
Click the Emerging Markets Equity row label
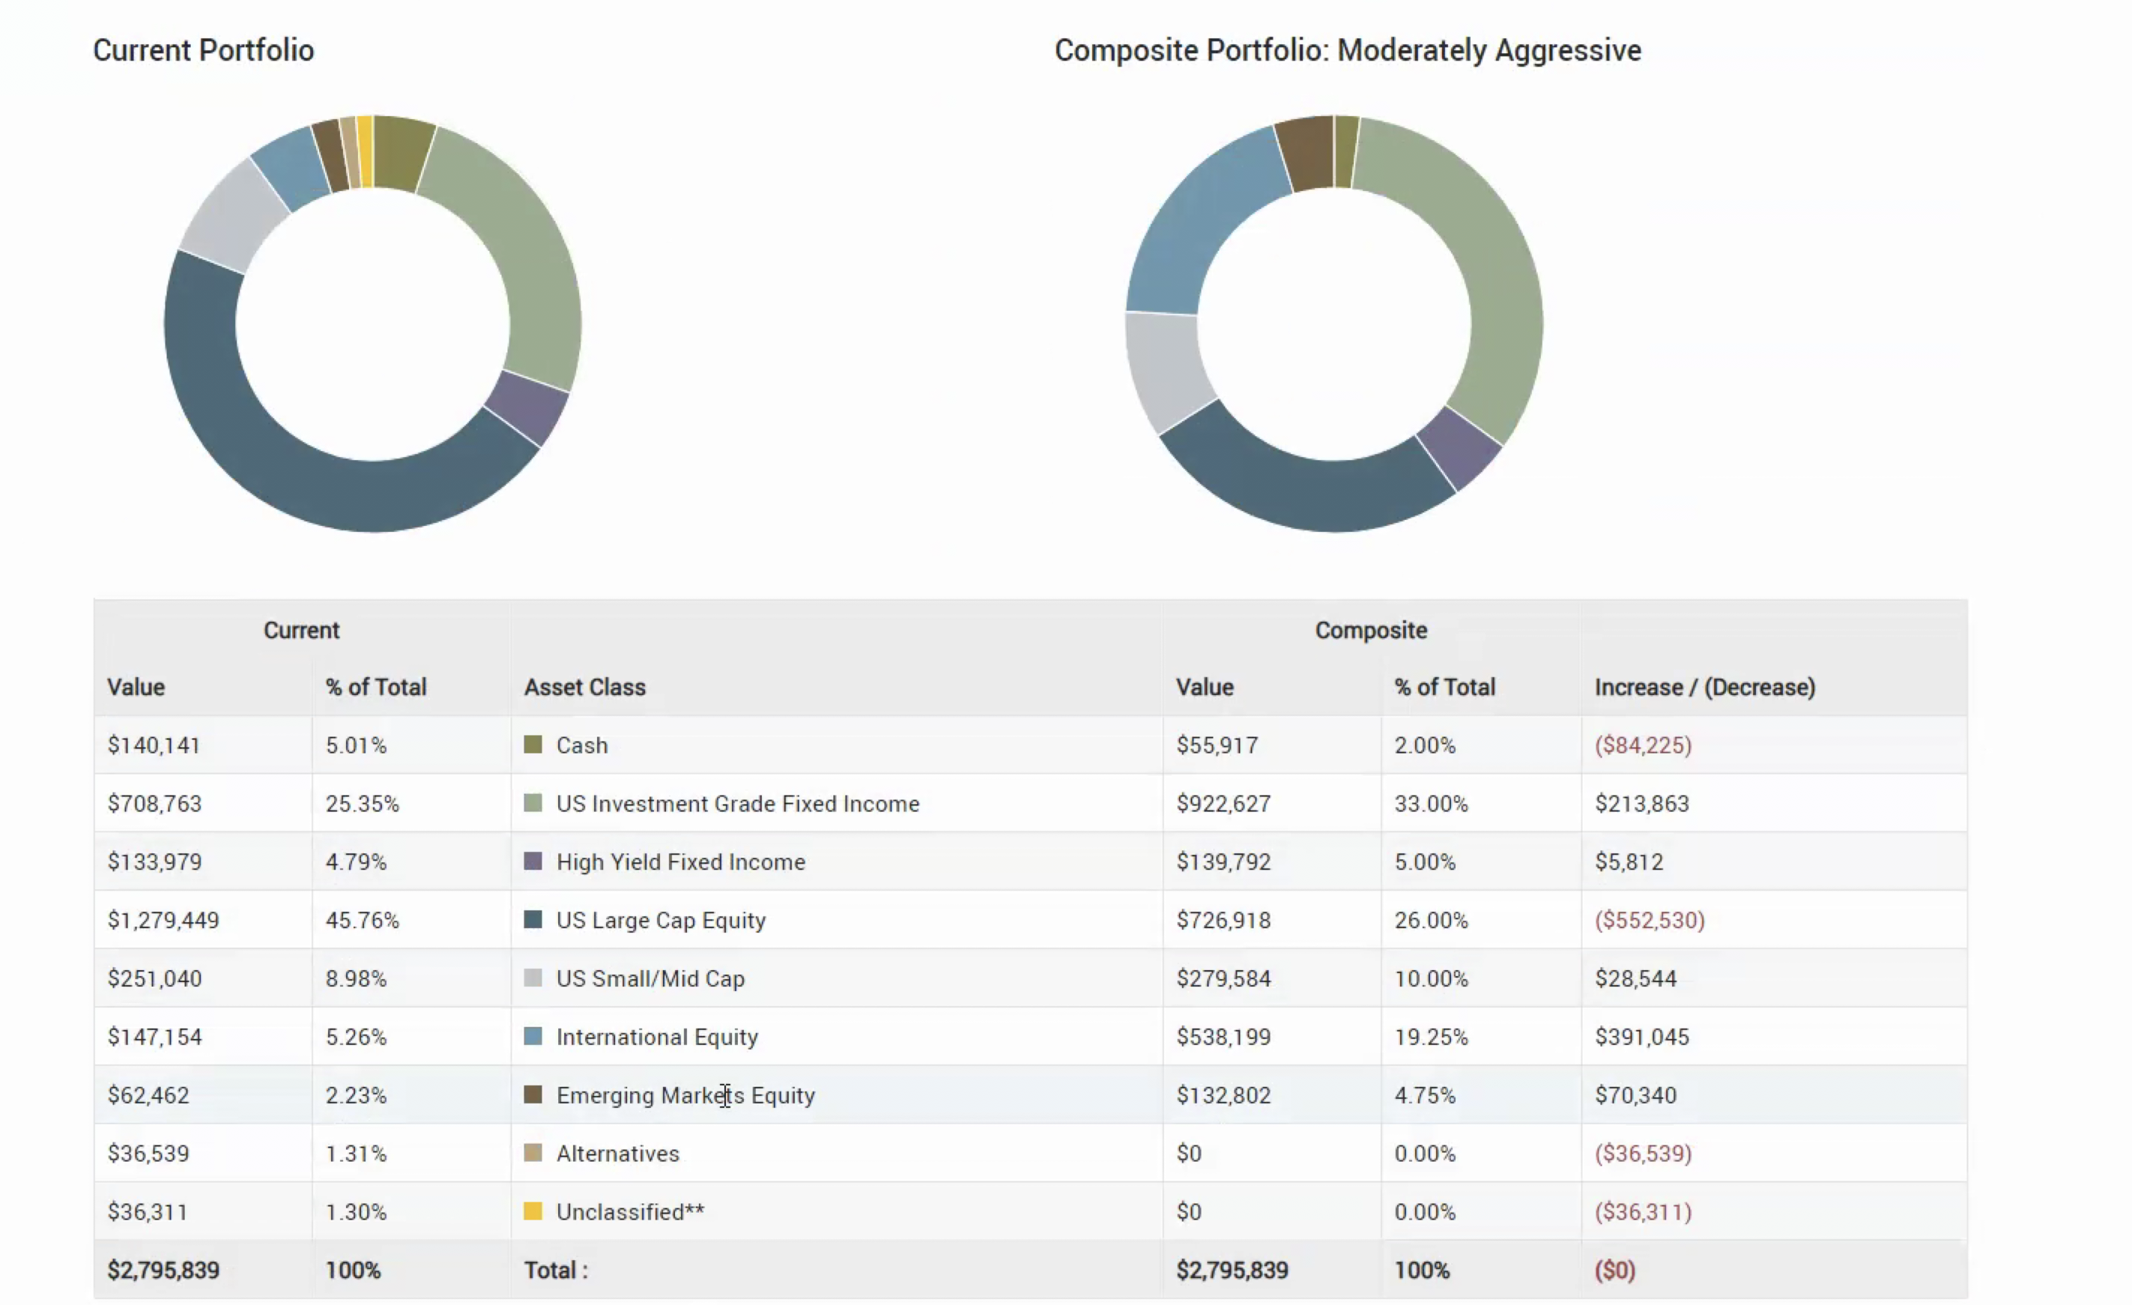coord(685,1094)
